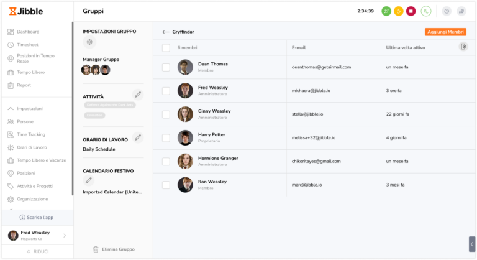
Task: Click Orari di Lavoro sidebar icon
Action: (11, 147)
